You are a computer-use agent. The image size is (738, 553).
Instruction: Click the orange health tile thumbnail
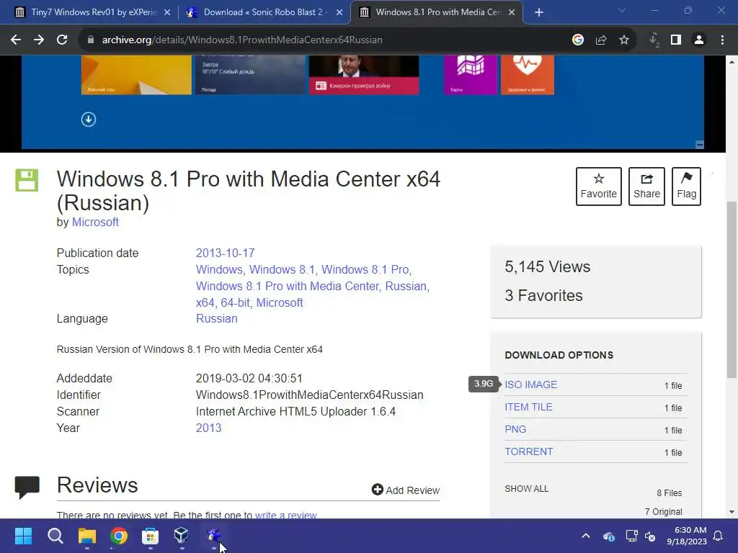tap(527, 75)
